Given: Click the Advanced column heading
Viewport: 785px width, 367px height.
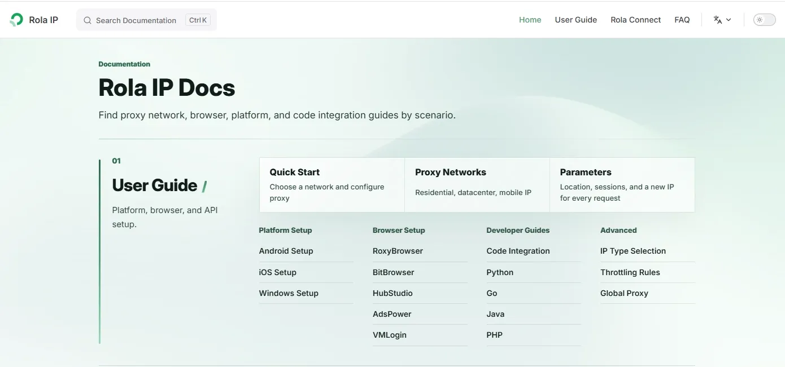Looking at the screenshot, I should coord(618,230).
